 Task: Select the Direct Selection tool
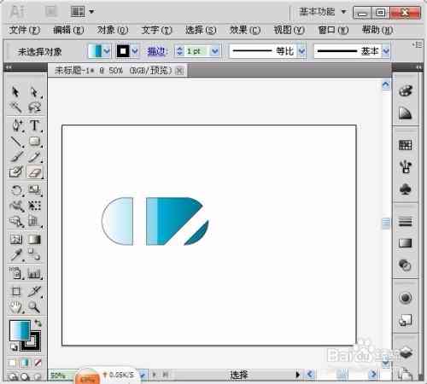(x=34, y=92)
